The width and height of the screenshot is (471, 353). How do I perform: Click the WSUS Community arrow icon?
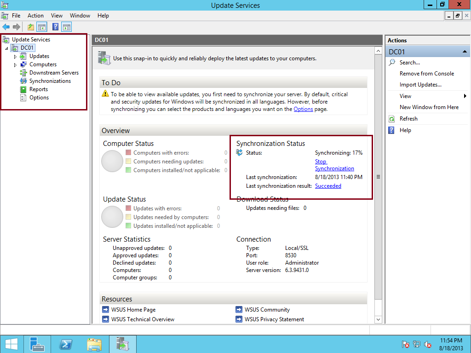[239, 309]
